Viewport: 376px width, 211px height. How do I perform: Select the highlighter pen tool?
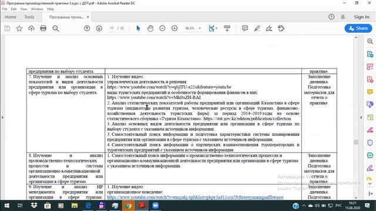(257, 29)
